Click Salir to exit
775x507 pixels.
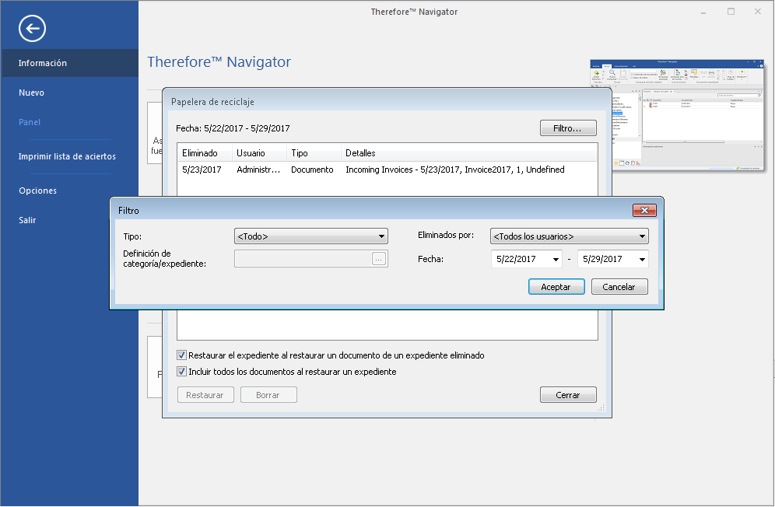coord(27,220)
